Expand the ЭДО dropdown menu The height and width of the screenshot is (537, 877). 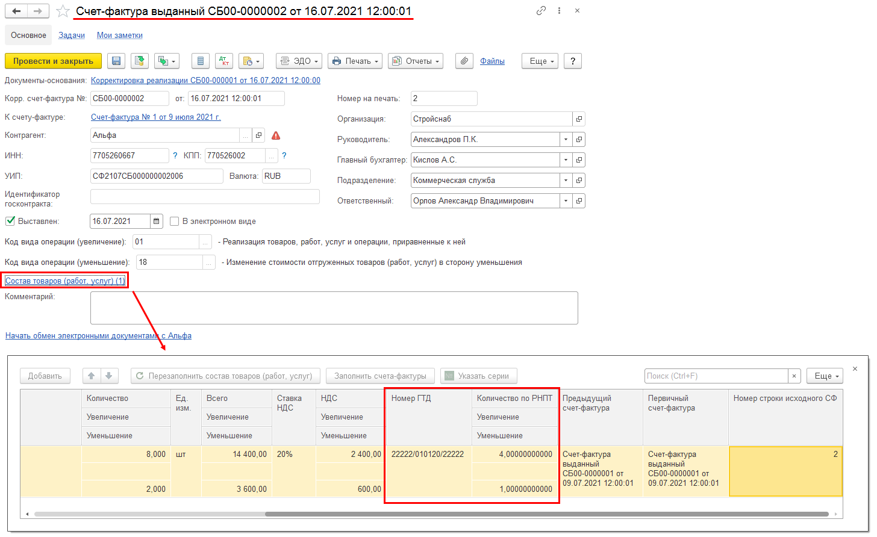click(299, 61)
